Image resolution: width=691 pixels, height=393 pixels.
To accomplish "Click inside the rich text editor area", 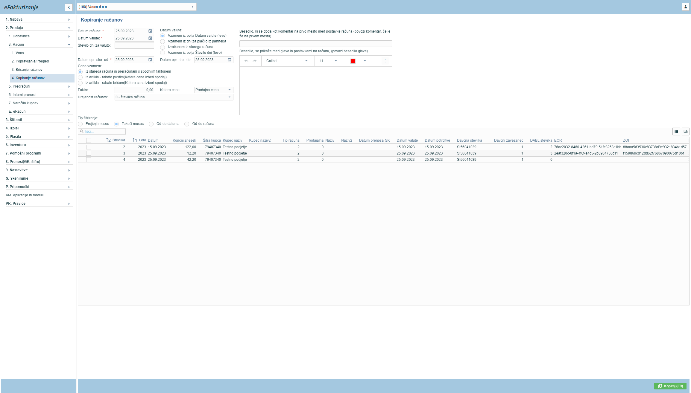I will pos(315,91).
